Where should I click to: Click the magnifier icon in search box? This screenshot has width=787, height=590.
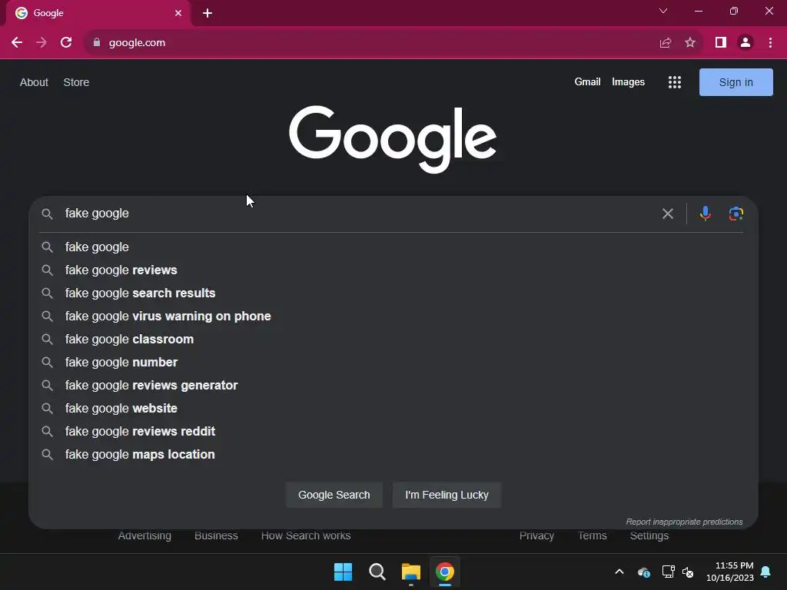coord(47,214)
